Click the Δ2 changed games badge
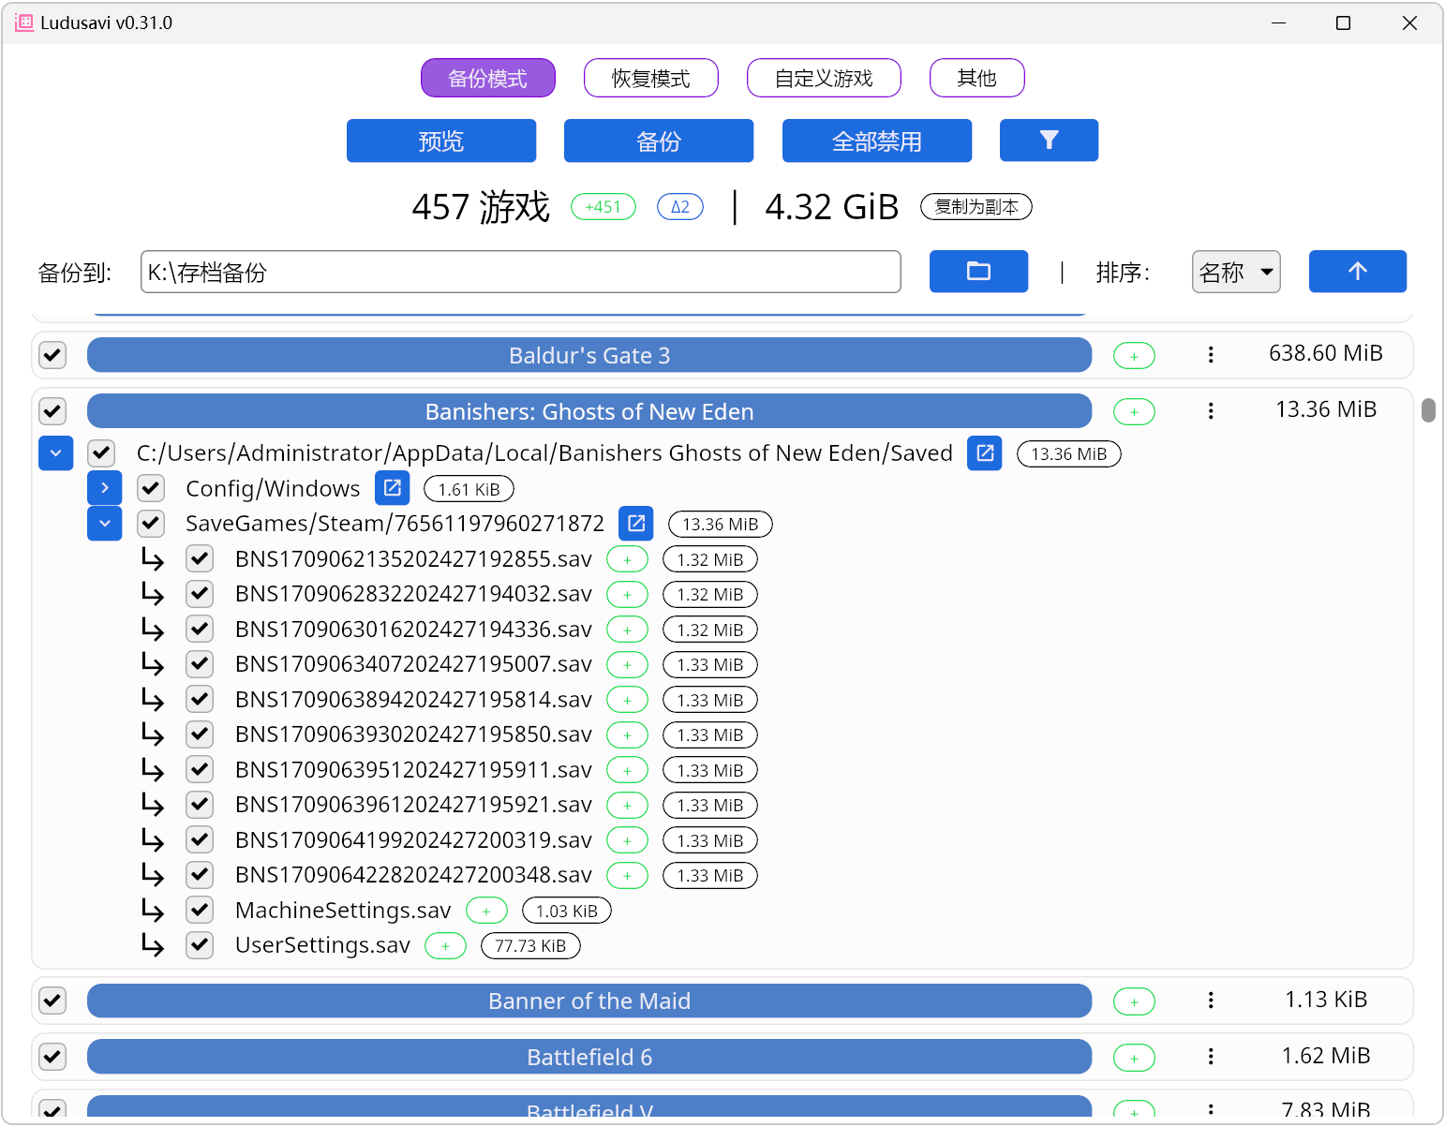The width and height of the screenshot is (1445, 1127). [x=680, y=207]
